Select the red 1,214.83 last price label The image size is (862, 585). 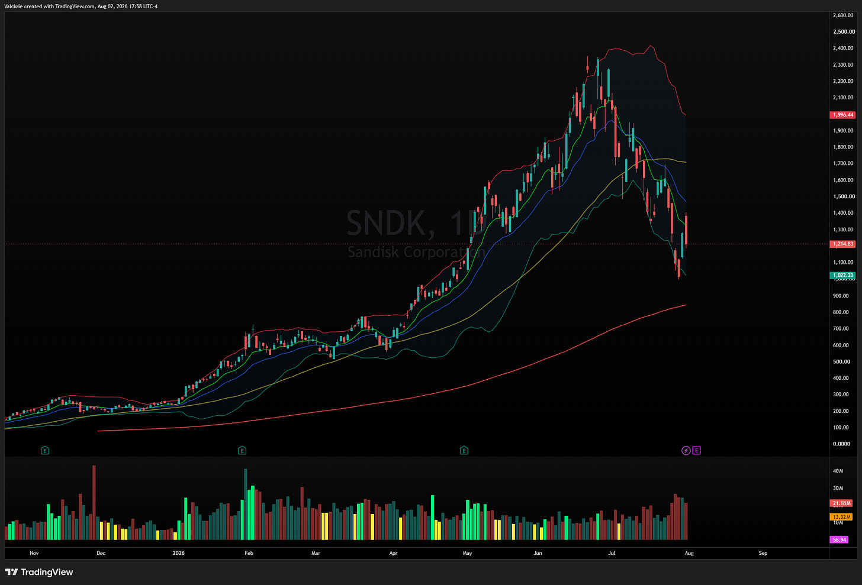pos(842,244)
